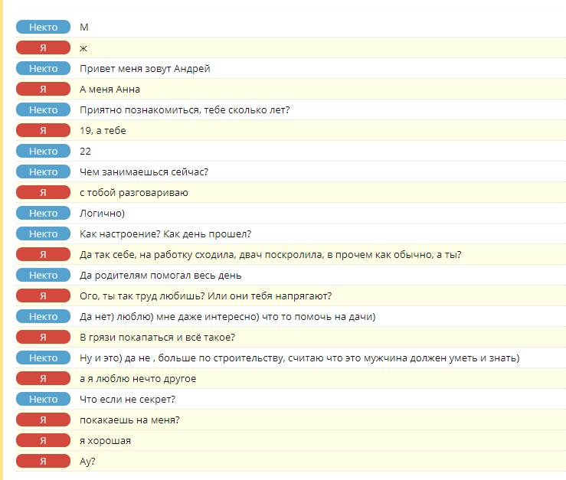This screenshot has height=480, width=566.
Task: Click the message 'Привет меня зовут Андрей'
Action: (x=145, y=69)
